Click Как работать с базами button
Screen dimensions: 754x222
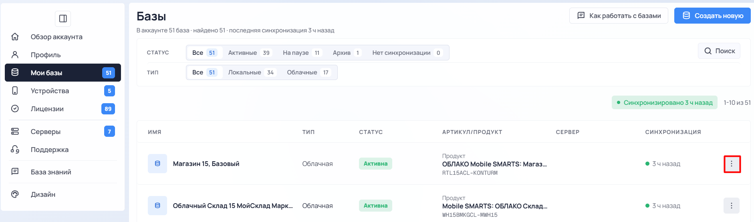tap(619, 16)
